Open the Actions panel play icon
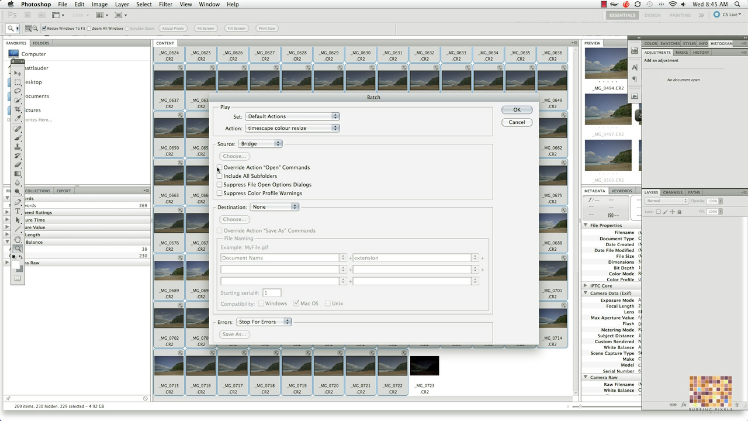The width and height of the screenshot is (748, 421). click(x=635, y=96)
